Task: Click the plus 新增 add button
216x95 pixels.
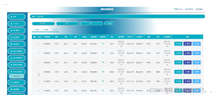Action: pos(36,30)
